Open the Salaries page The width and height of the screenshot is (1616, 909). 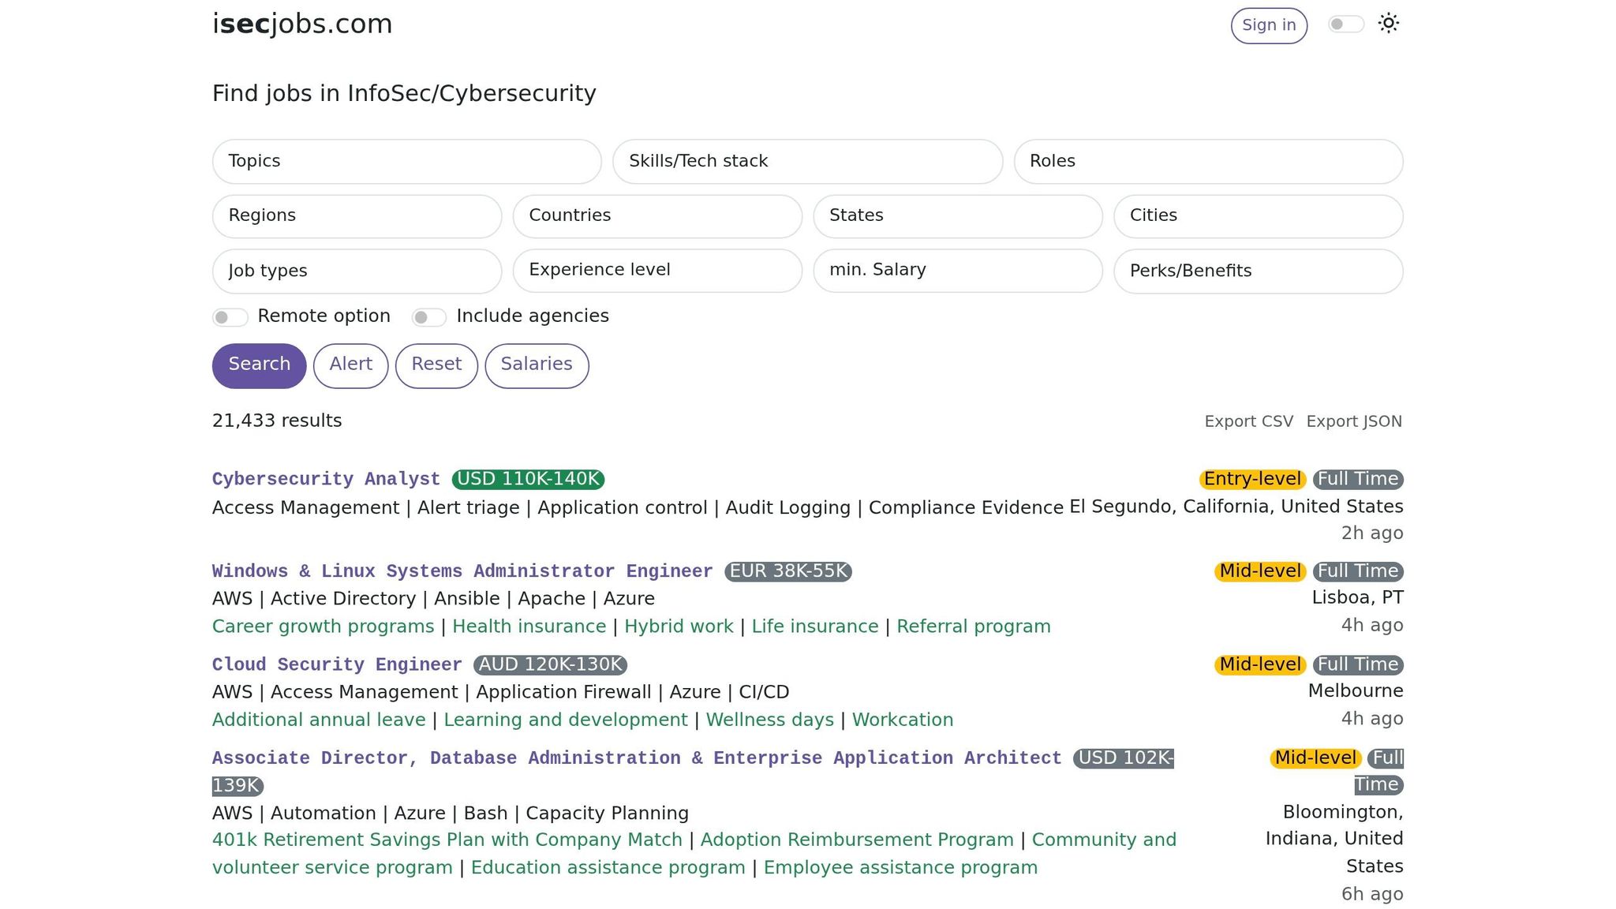[x=537, y=365]
